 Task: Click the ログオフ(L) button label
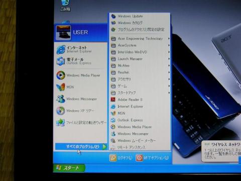[125, 158]
